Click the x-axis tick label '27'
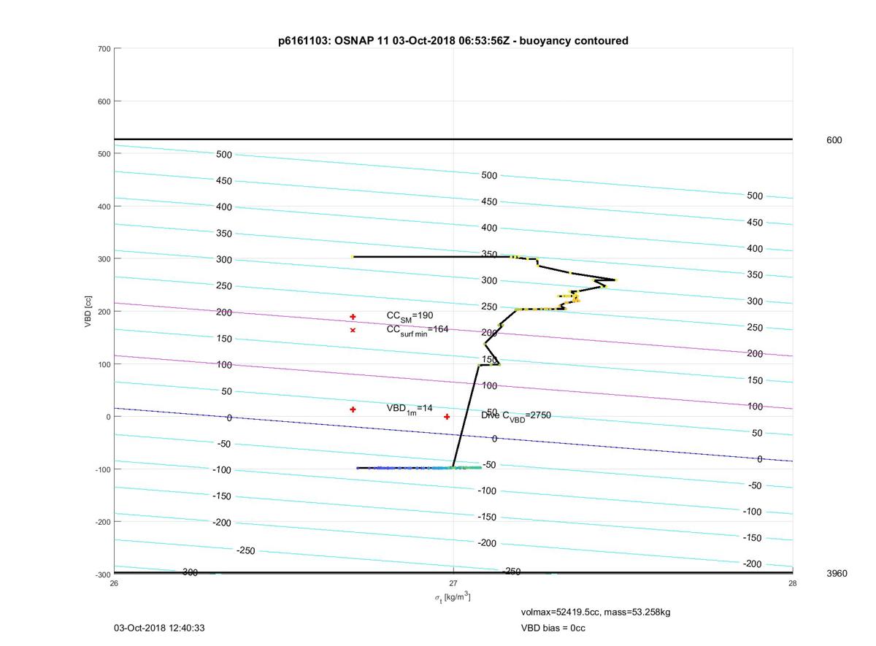 tap(453, 583)
